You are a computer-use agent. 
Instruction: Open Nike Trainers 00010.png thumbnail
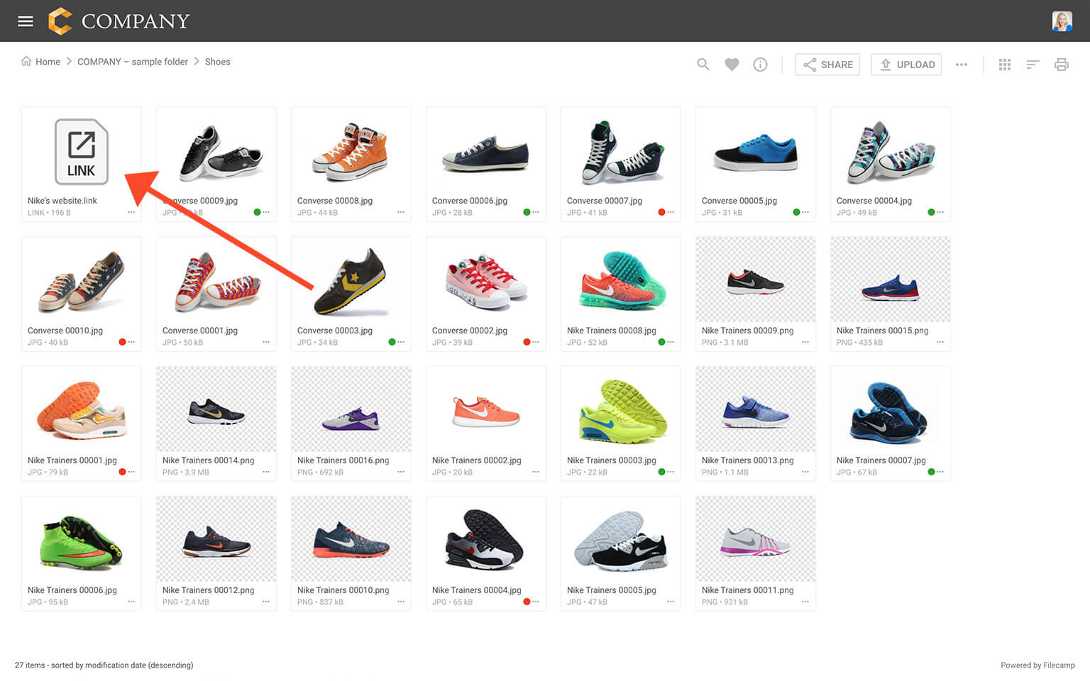[x=351, y=540]
